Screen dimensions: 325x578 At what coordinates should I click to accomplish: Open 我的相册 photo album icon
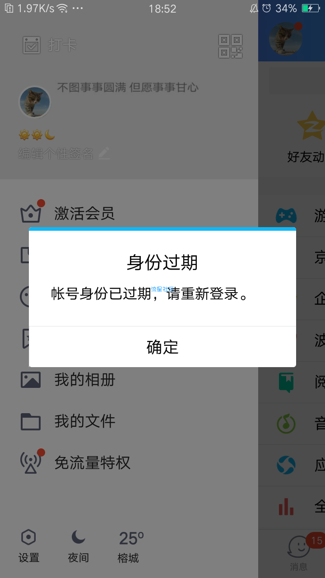click(x=31, y=380)
